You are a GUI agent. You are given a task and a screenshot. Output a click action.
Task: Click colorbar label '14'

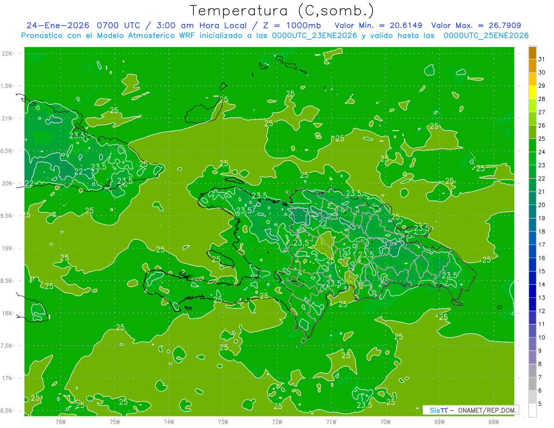coord(542,284)
